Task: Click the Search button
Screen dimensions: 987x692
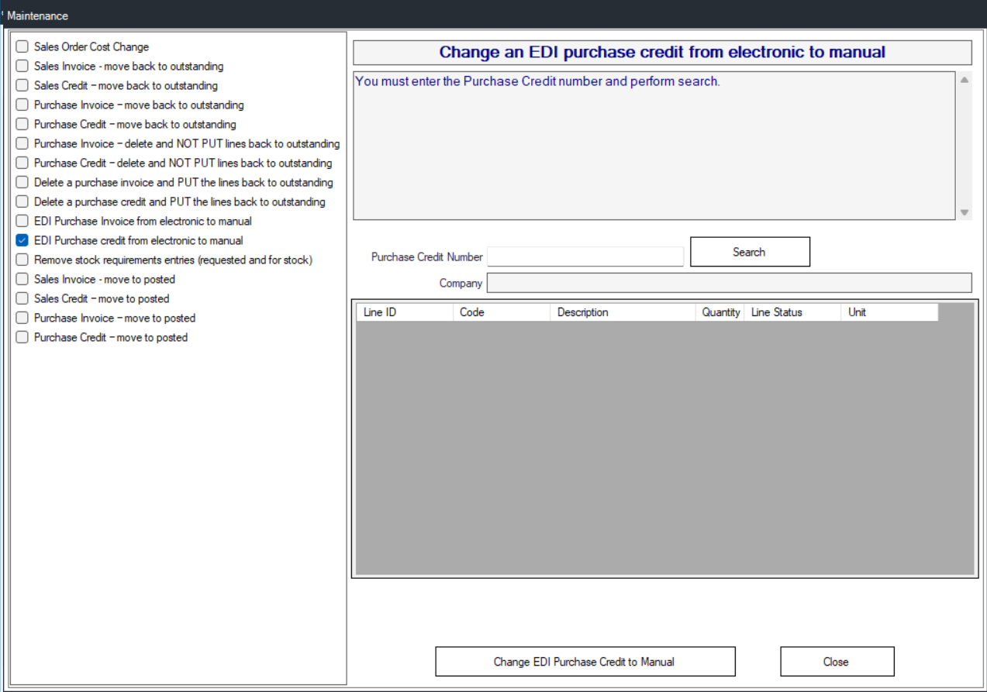Action: (750, 252)
